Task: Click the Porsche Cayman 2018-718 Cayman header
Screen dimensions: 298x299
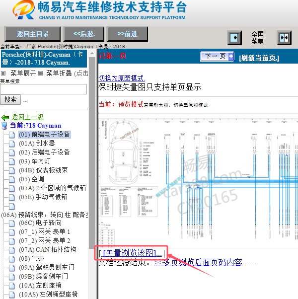Action: [x=44, y=59]
